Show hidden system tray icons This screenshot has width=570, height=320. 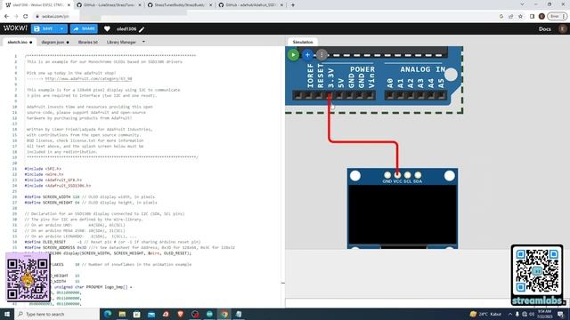pyautogui.click(x=510, y=314)
